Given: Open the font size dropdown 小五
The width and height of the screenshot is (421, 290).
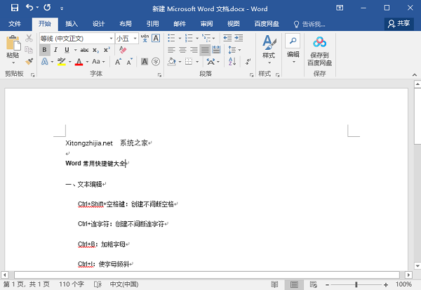Looking at the screenshot, I should [126, 38].
